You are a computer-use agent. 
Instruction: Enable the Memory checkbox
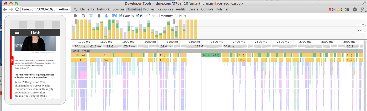[158, 16]
